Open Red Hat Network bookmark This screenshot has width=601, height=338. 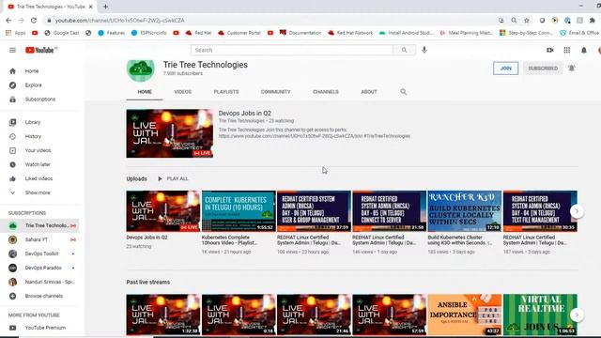pos(350,33)
